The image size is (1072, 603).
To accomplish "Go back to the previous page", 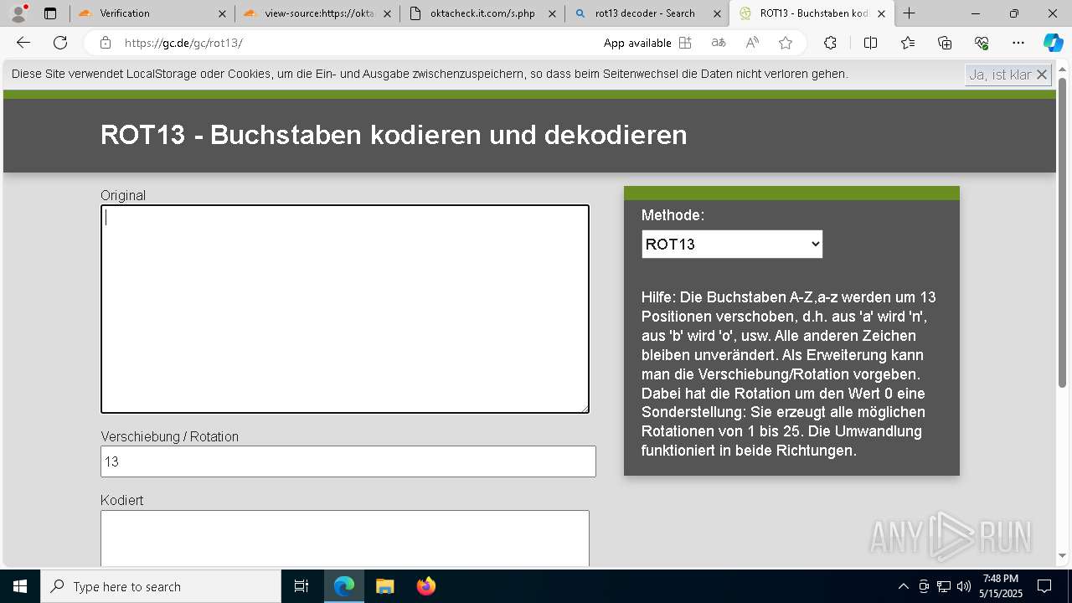I will pos(23,43).
